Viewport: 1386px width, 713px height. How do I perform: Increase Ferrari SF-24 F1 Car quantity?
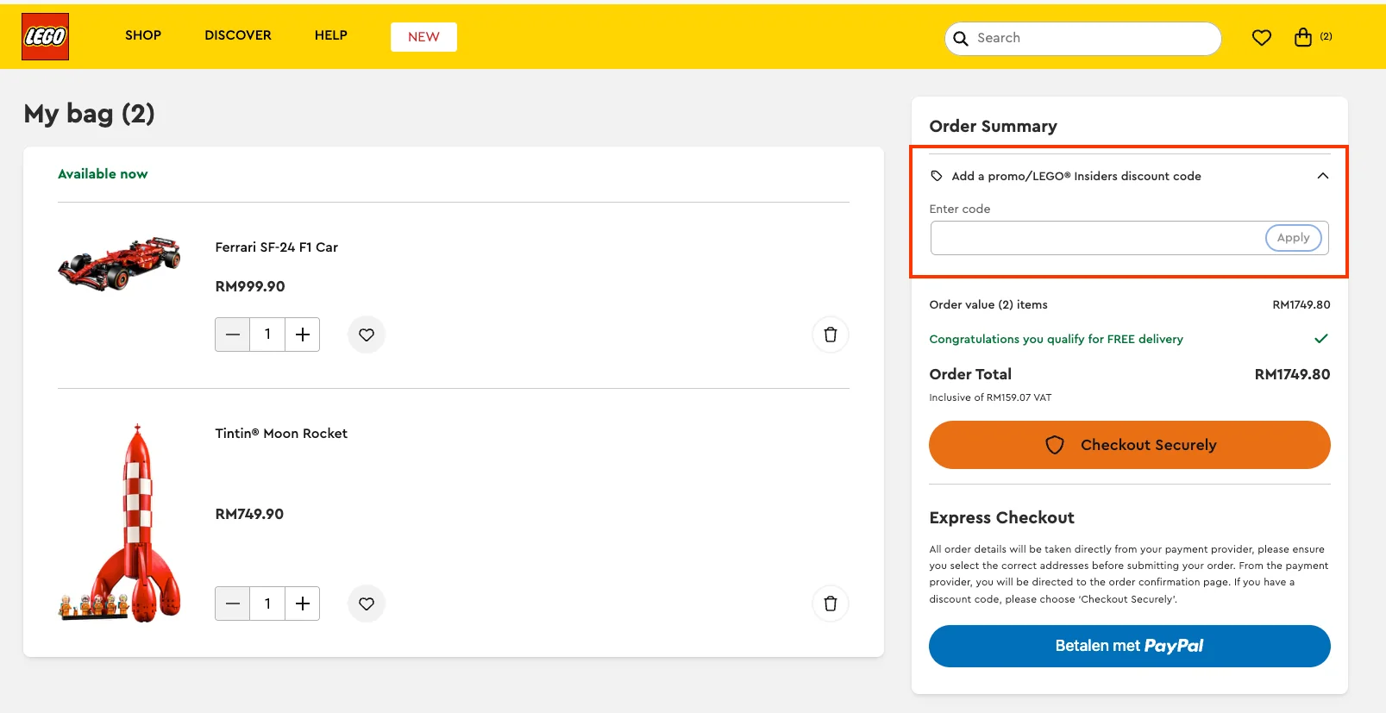[303, 335]
